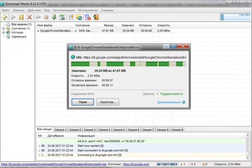252x168 pixels.
Task: Open the Справка menu
Action: (107, 10)
